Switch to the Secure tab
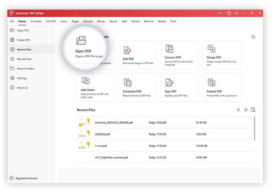 coord(113,21)
